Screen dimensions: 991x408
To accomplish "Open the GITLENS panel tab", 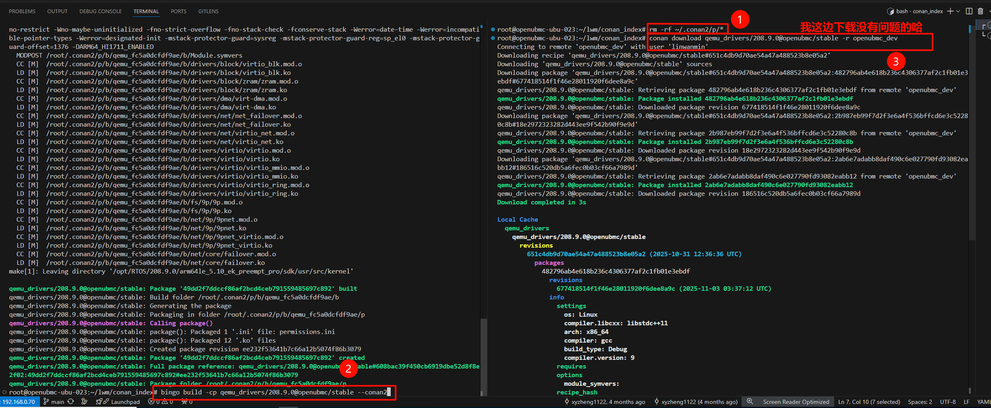I will pyautogui.click(x=208, y=11).
